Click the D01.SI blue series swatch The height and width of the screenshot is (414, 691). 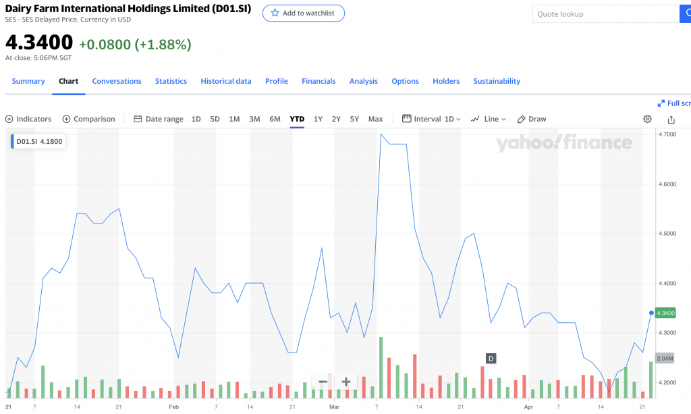click(12, 142)
